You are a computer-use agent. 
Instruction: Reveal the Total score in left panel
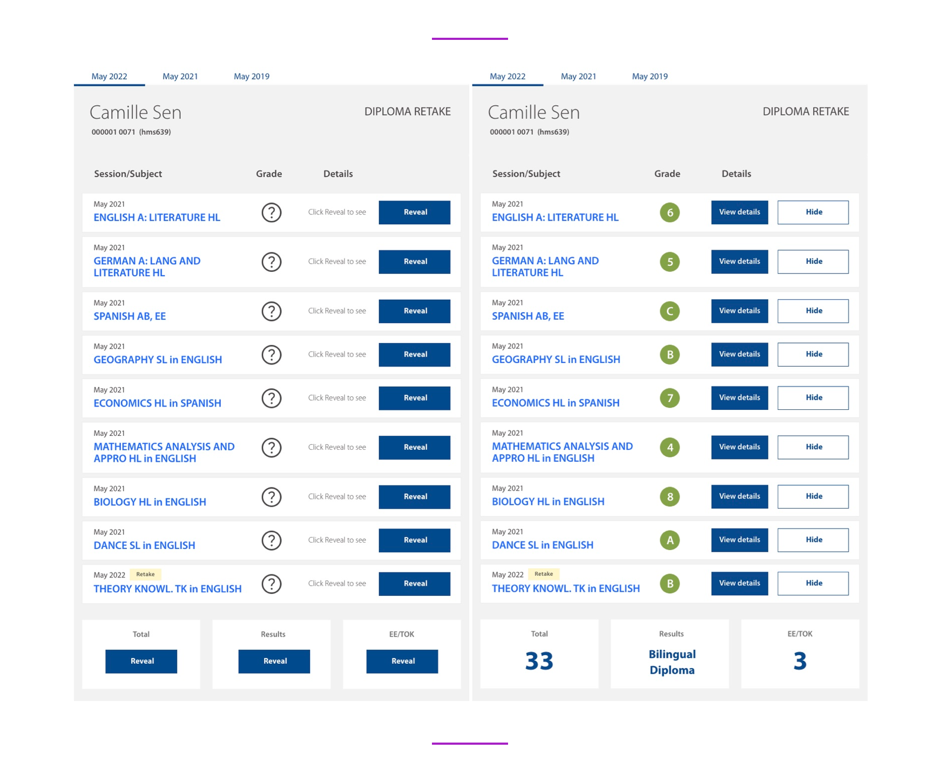(141, 661)
